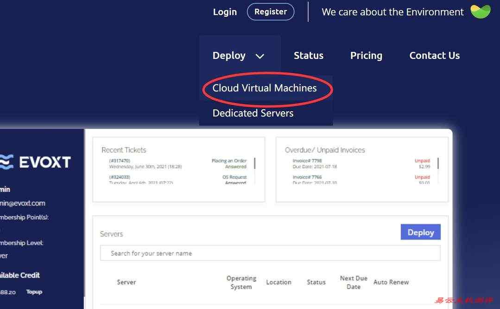The image size is (500, 309).
Task: Click the blue Deploy button in Servers
Action: tap(421, 232)
